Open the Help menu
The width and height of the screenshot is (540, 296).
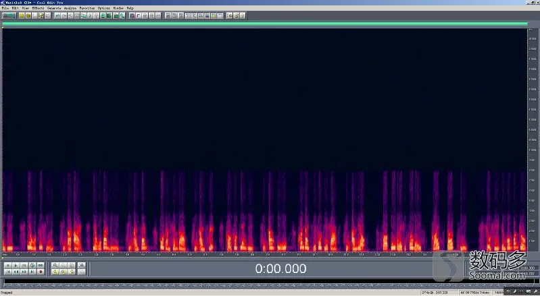point(130,8)
